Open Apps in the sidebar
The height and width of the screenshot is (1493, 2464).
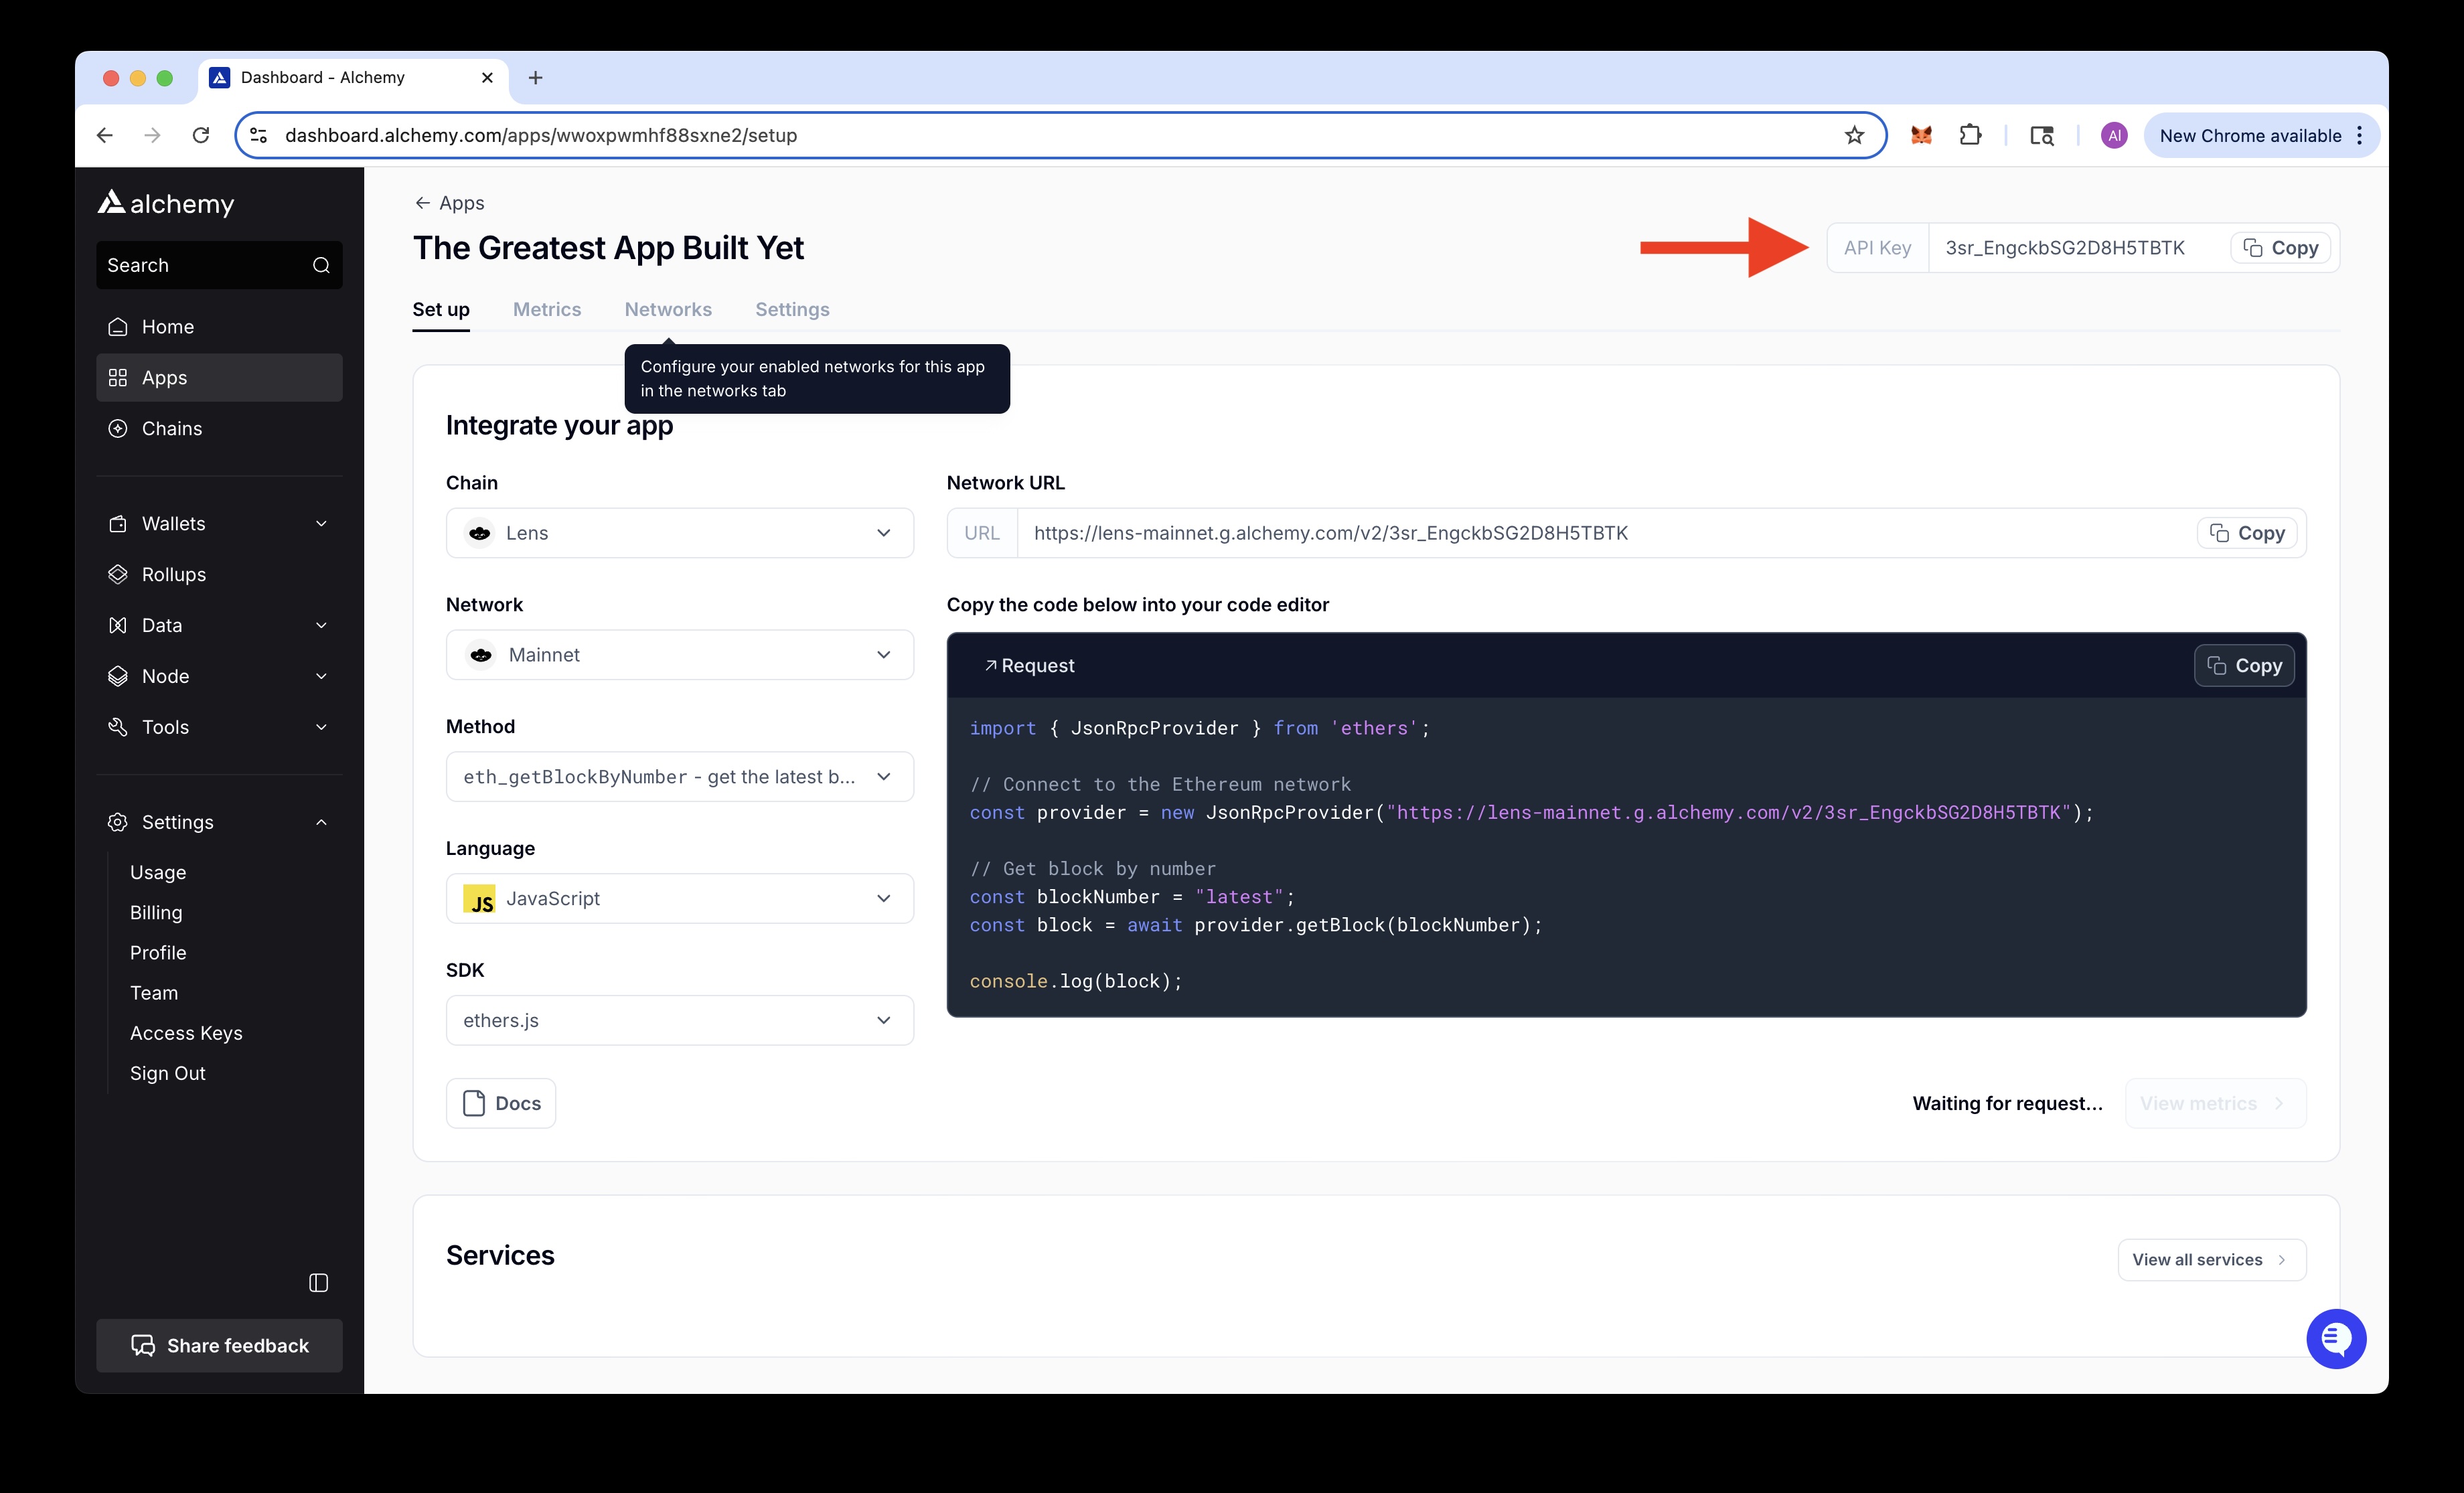(x=219, y=378)
